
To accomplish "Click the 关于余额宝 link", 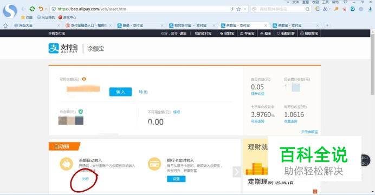I will pyautogui.click(x=309, y=132).
